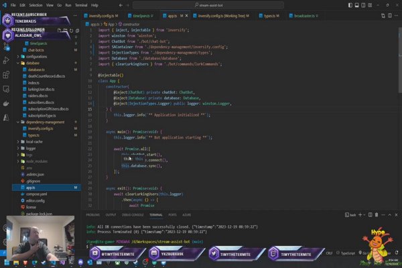
Task: Open Outlook from the taskbar
Action: tap(90, 263)
